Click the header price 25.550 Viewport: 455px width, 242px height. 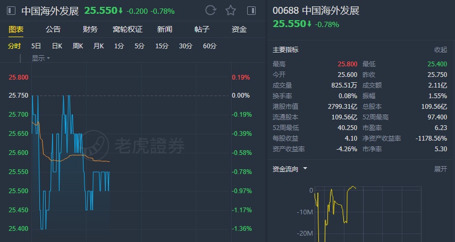[x=100, y=11]
